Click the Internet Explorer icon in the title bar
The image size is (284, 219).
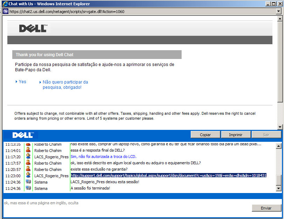[5, 4]
